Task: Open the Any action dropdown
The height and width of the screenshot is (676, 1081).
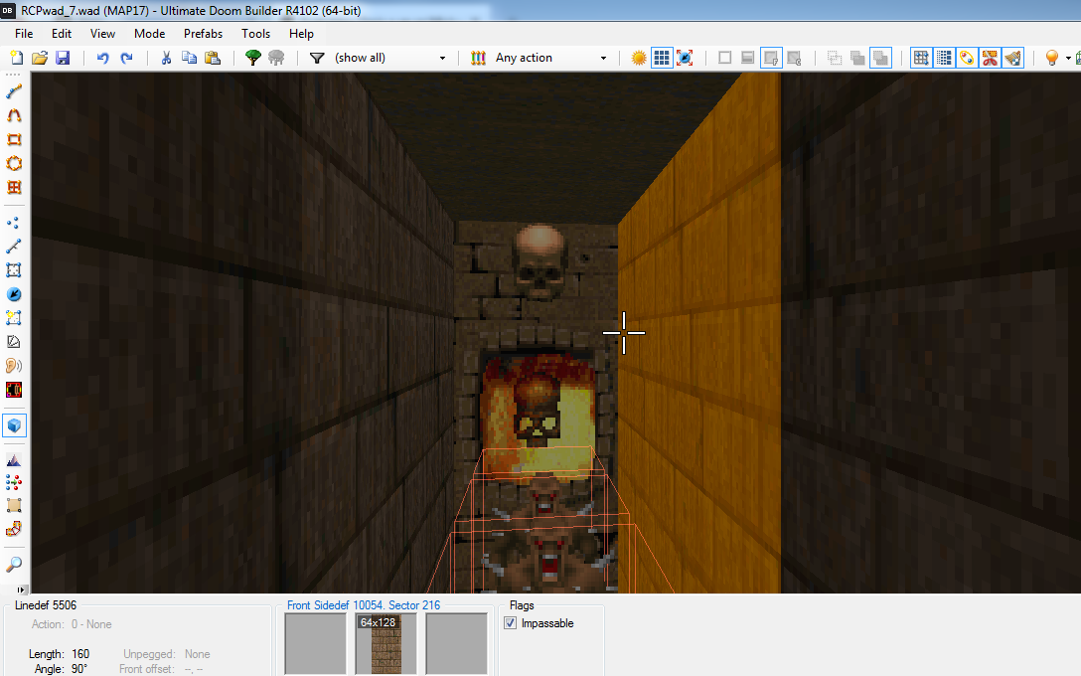Action: (x=550, y=58)
